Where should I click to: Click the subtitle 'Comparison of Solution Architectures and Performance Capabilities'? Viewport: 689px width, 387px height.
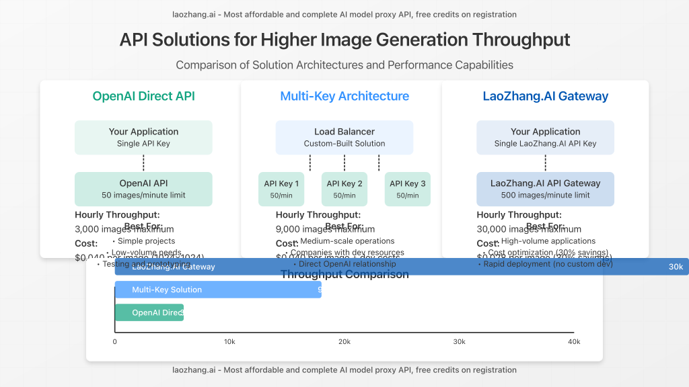[344, 65]
